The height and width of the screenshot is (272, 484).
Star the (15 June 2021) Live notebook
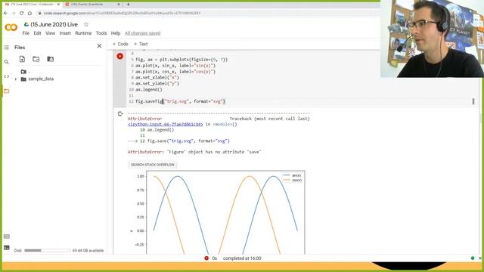[x=86, y=24]
